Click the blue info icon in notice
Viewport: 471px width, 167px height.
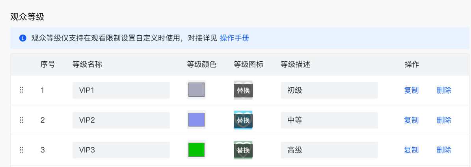tap(22, 38)
